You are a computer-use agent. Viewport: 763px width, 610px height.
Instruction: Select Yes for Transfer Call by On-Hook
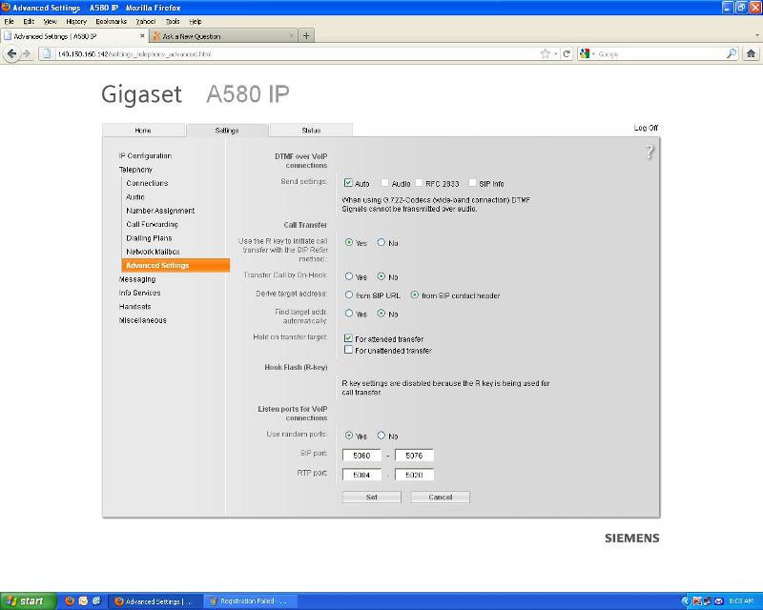348,275
